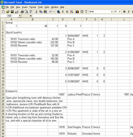Image resolution: width=133 pixels, height=137 pixels.
Task: Open the Data menu
Action: click(47, 7)
